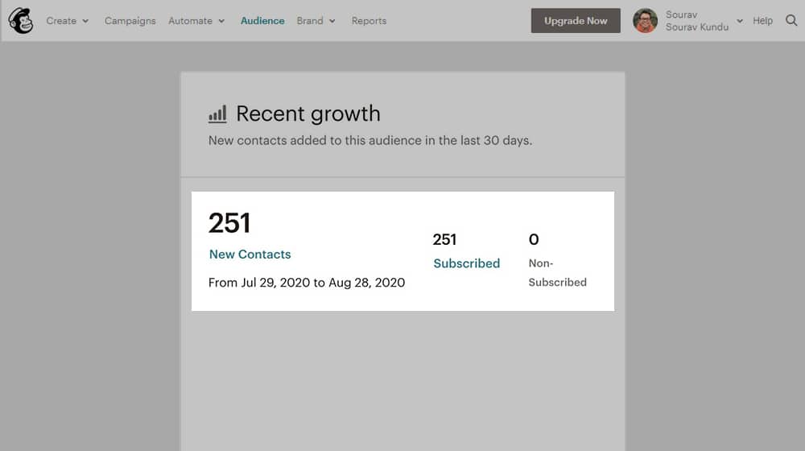Expand the Create dropdown arrow
Image resolution: width=805 pixels, height=451 pixels.
tap(85, 21)
